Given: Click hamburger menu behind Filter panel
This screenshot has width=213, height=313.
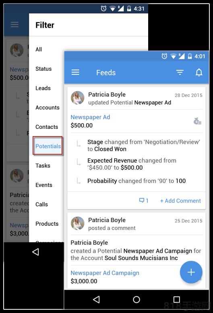Looking at the screenshot, I should tap(14, 25).
